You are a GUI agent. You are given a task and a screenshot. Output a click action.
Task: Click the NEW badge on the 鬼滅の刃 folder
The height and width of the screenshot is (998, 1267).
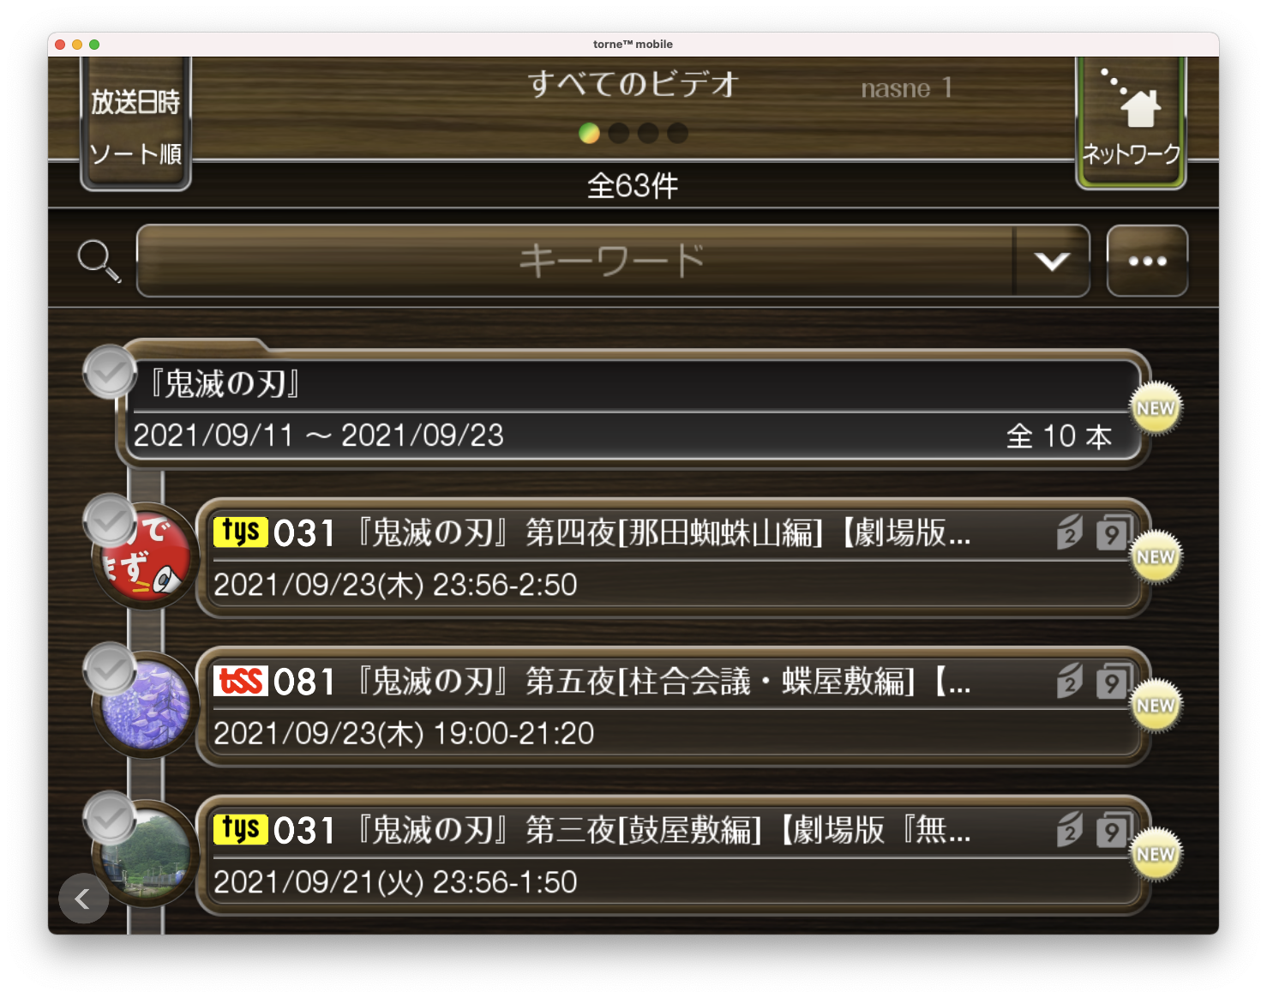click(x=1156, y=408)
